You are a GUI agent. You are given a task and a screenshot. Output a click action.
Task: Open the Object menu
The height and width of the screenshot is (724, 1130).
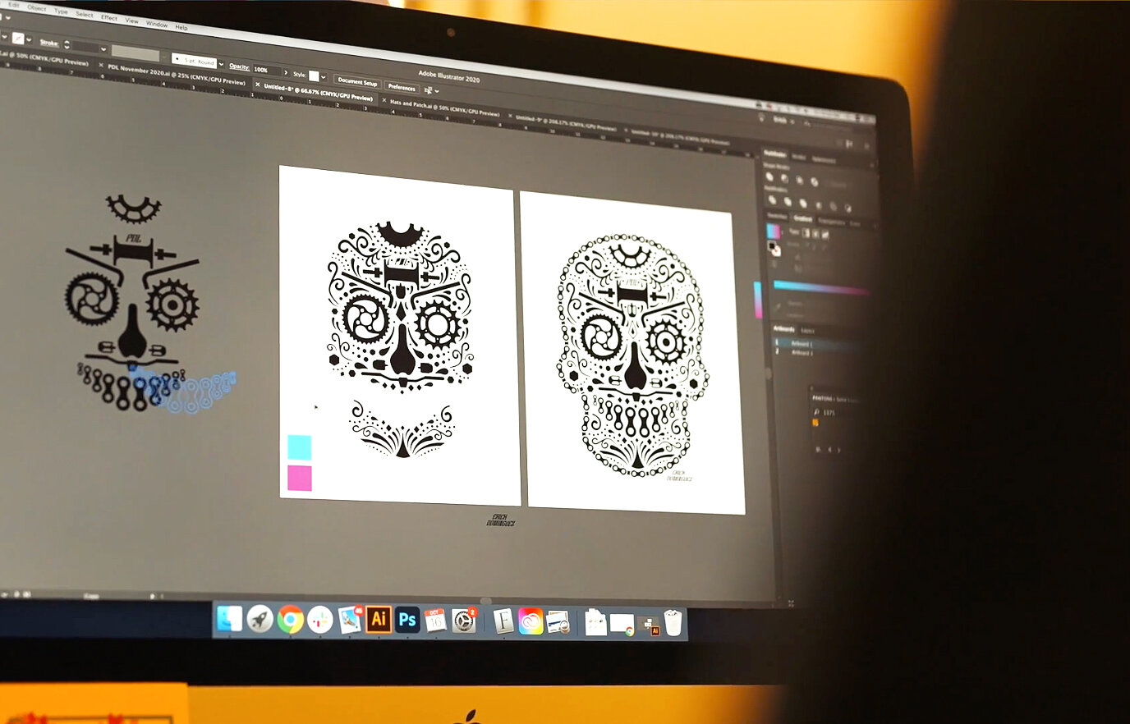pos(37,8)
